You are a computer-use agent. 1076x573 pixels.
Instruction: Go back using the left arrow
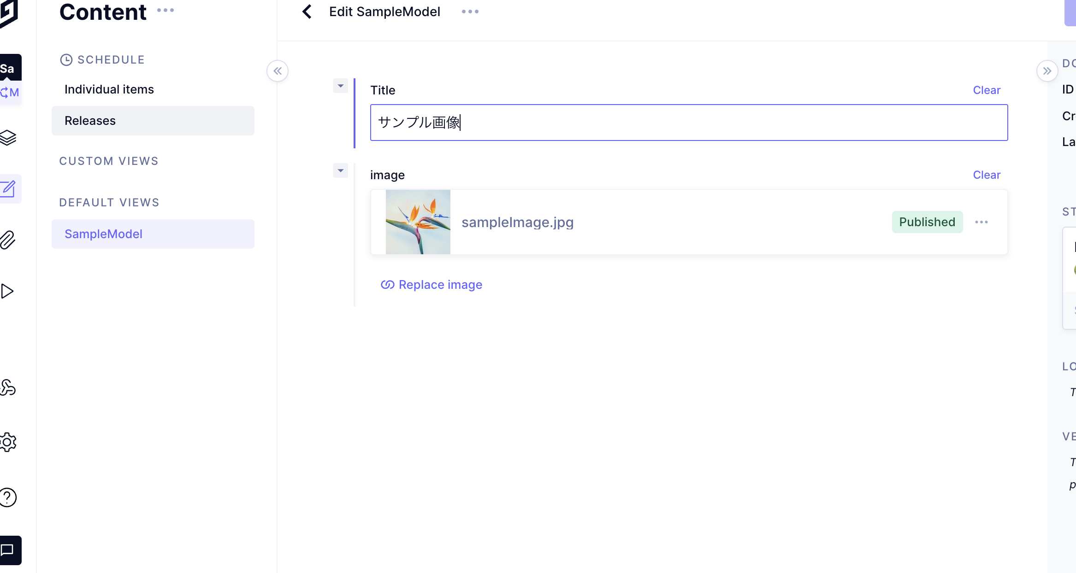(307, 12)
